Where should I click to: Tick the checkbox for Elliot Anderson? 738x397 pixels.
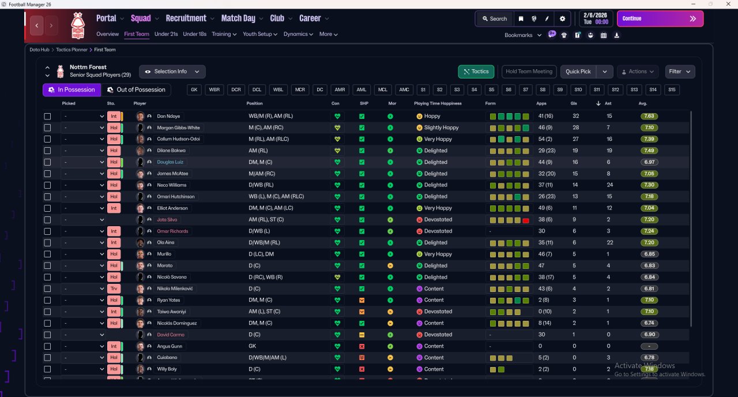pyautogui.click(x=47, y=208)
